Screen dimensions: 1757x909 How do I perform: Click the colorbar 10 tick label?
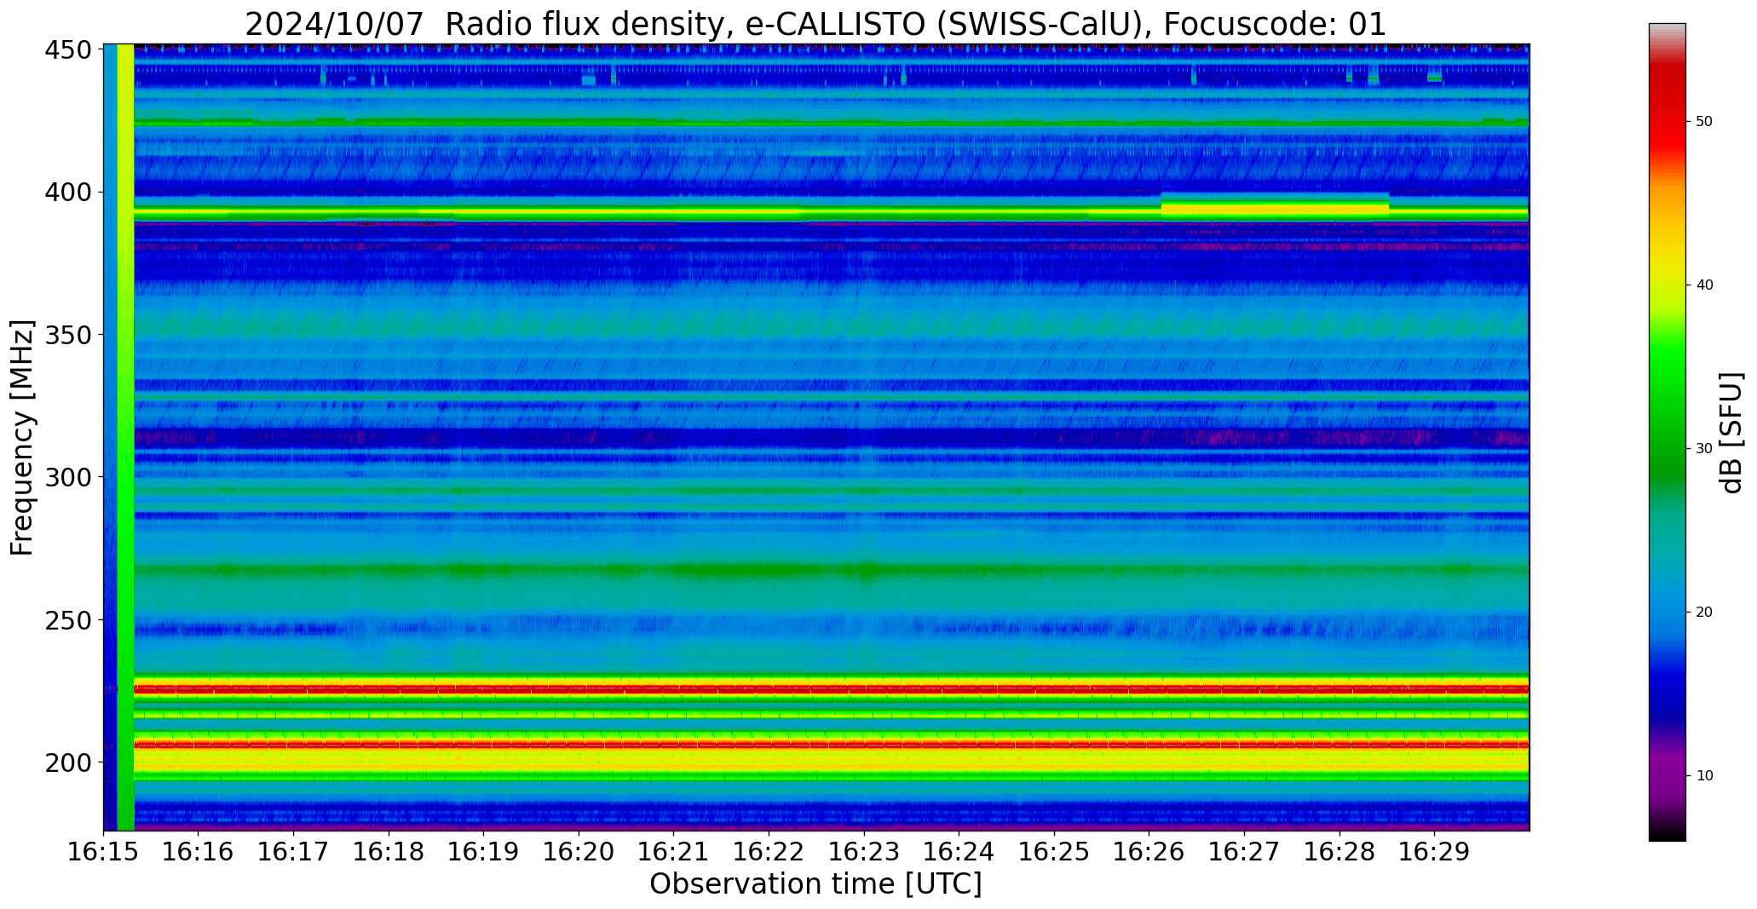click(x=1704, y=776)
